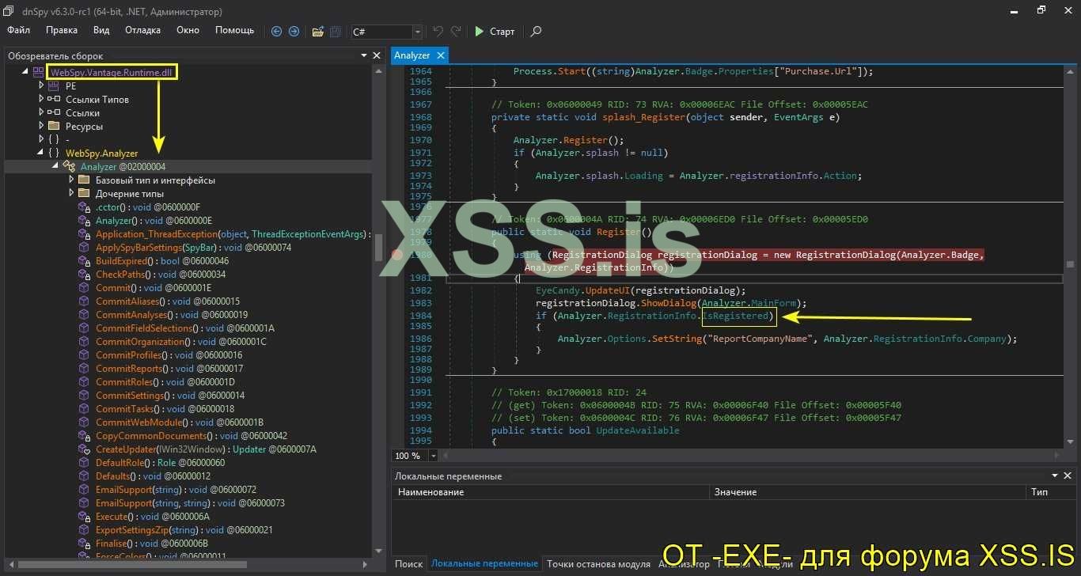This screenshot has height=576, width=1081.
Task: Switch to the Локальные переменные bottom tab
Action: coord(484,564)
